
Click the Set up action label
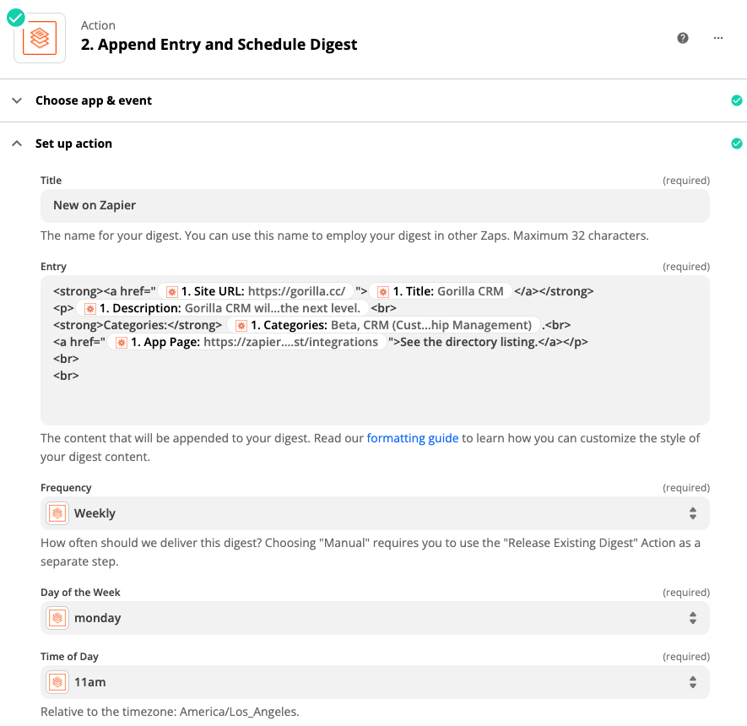click(x=73, y=144)
